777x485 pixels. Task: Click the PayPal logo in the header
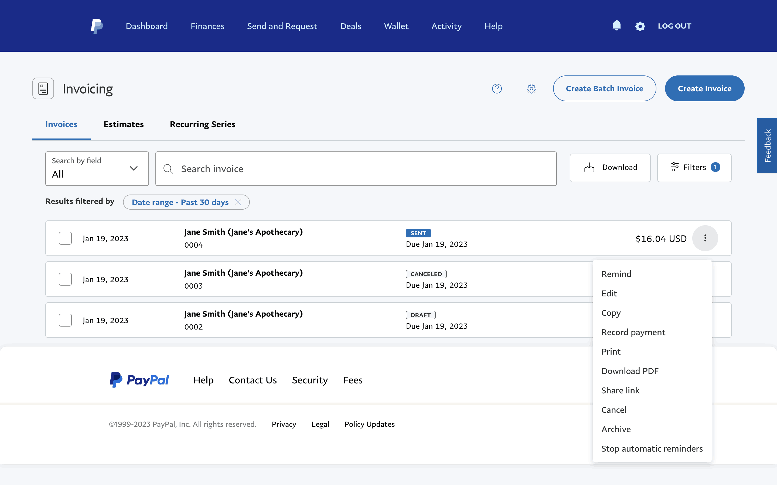pyautogui.click(x=97, y=26)
